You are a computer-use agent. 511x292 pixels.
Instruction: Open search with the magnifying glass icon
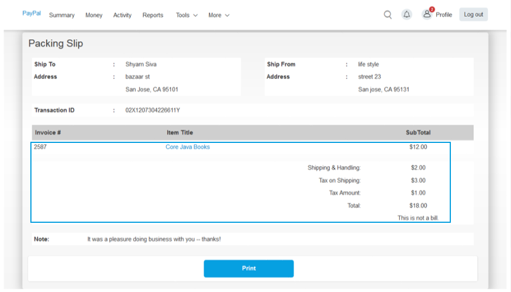tap(387, 15)
